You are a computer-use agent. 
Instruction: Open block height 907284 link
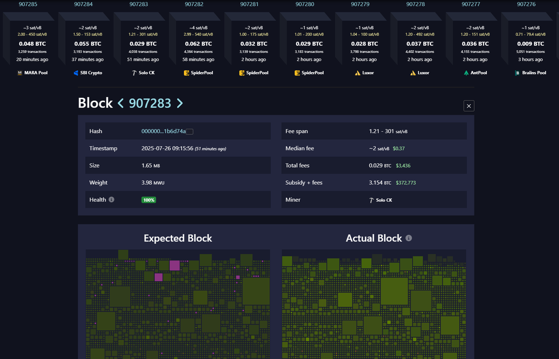pyautogui.click(x=83, y=4)
